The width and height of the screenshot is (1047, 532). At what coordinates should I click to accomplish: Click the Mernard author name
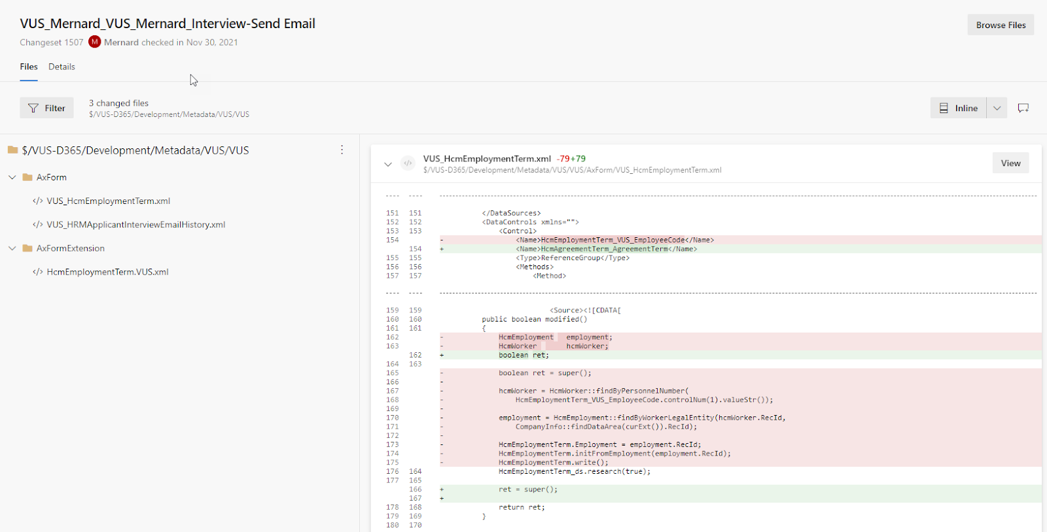click(x=121, y=42)
